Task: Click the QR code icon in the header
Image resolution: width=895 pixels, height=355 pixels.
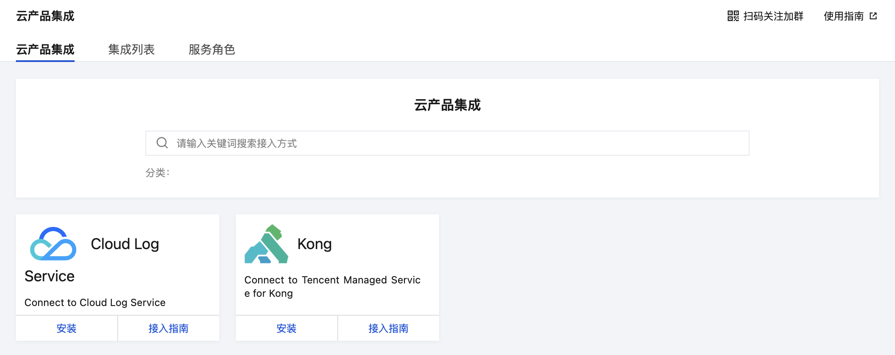Action: click(733, 16)
